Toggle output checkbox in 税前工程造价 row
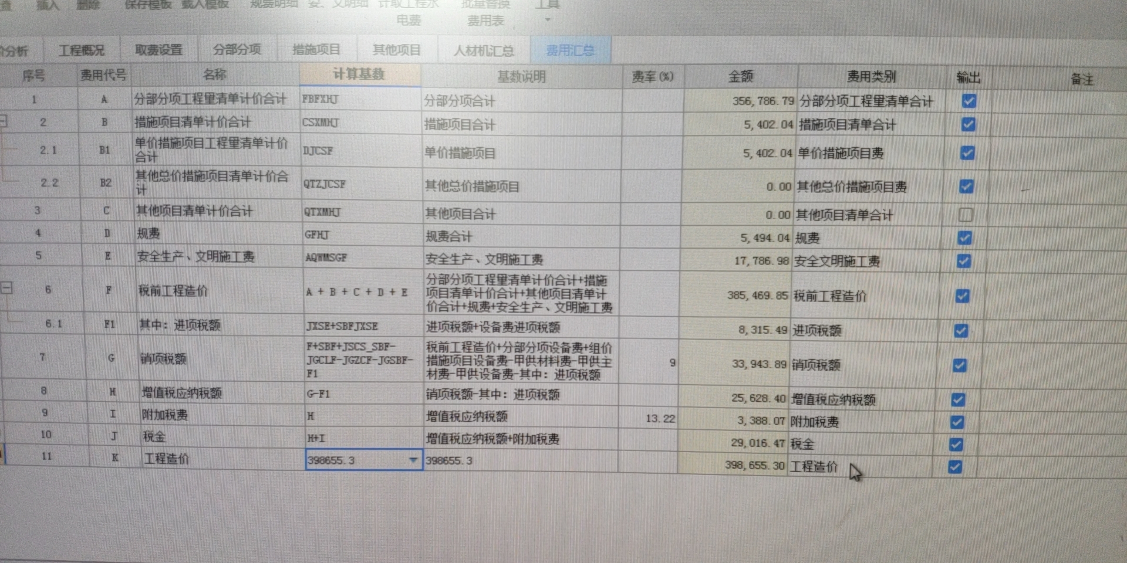1127x563 pixels. [962, 296]
